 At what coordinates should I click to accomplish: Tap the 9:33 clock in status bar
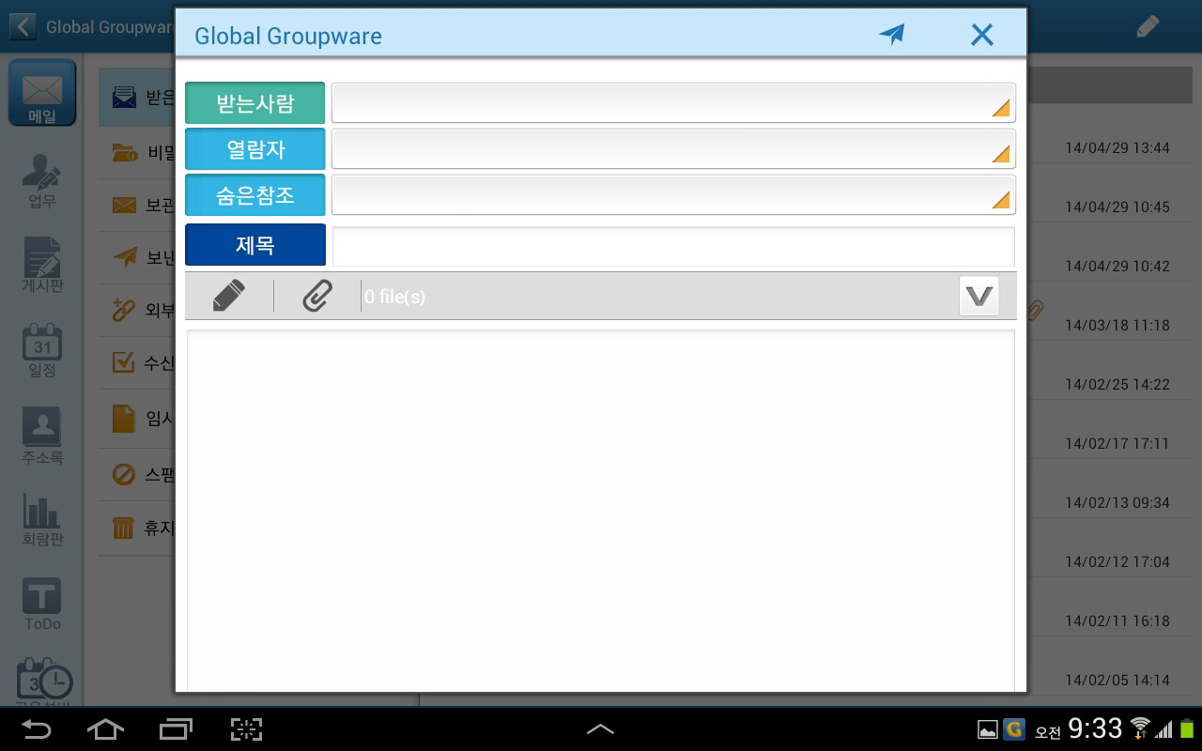pos(1095,728)
